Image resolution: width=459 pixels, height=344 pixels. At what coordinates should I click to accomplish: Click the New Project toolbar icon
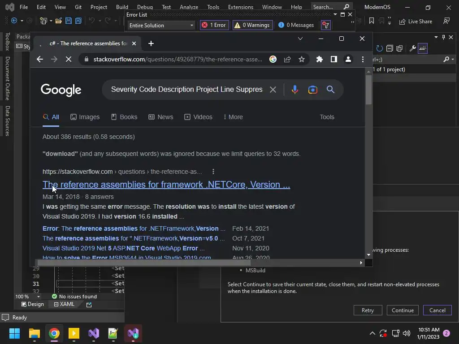point(43,21)
